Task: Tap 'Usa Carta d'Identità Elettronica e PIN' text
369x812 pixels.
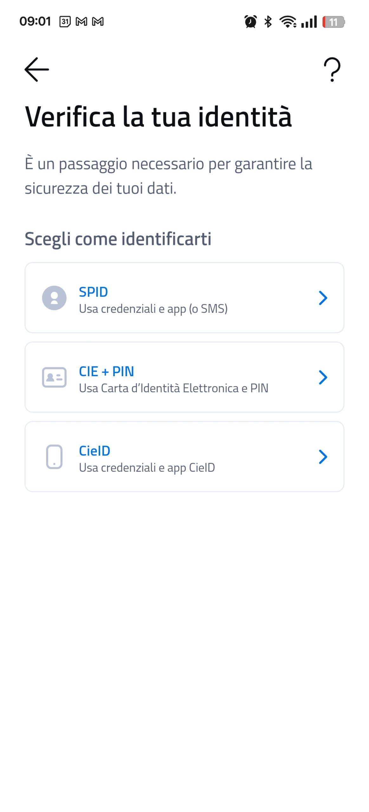Action: coord(173,388)
